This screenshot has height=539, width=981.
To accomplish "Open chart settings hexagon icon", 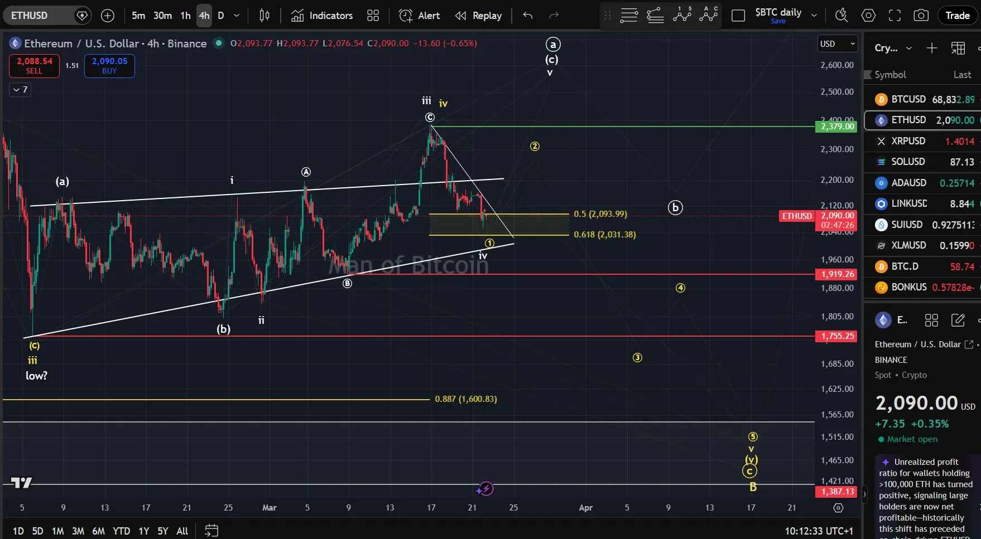I will tap(868, 16).
